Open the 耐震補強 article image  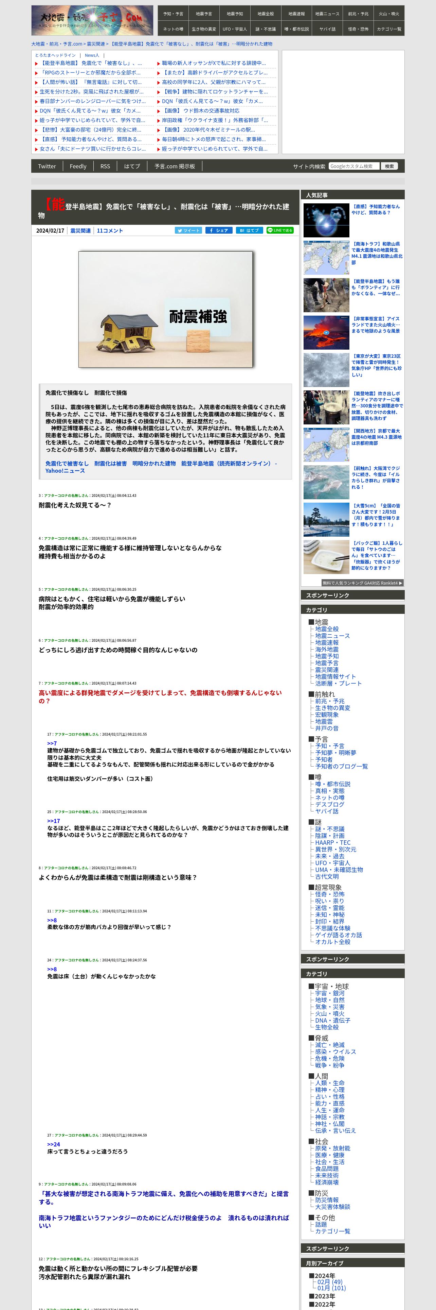(165, 309)
